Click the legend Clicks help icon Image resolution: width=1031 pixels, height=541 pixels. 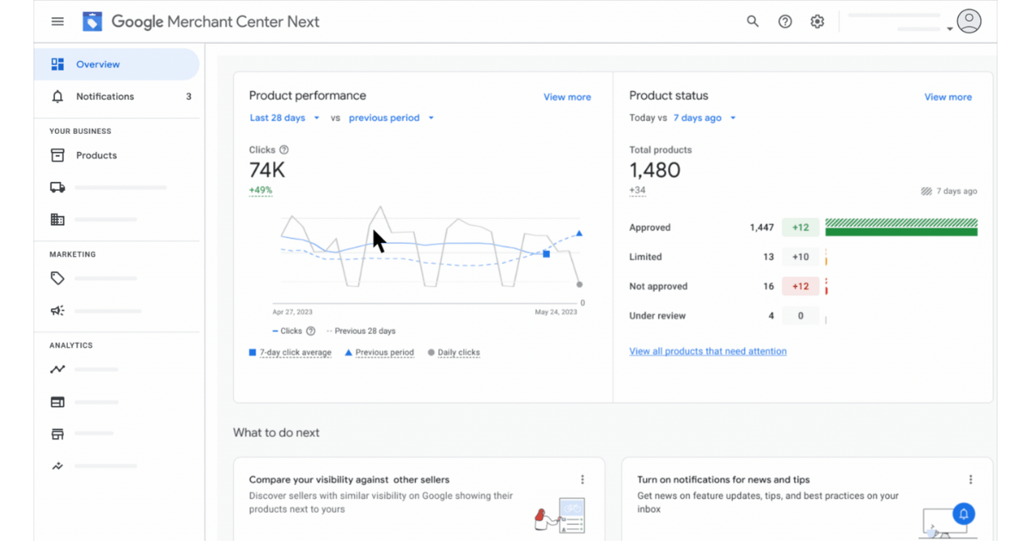pos(311,331)
